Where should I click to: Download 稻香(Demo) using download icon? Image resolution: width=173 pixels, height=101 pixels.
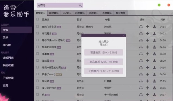click(x=155, y=74)
